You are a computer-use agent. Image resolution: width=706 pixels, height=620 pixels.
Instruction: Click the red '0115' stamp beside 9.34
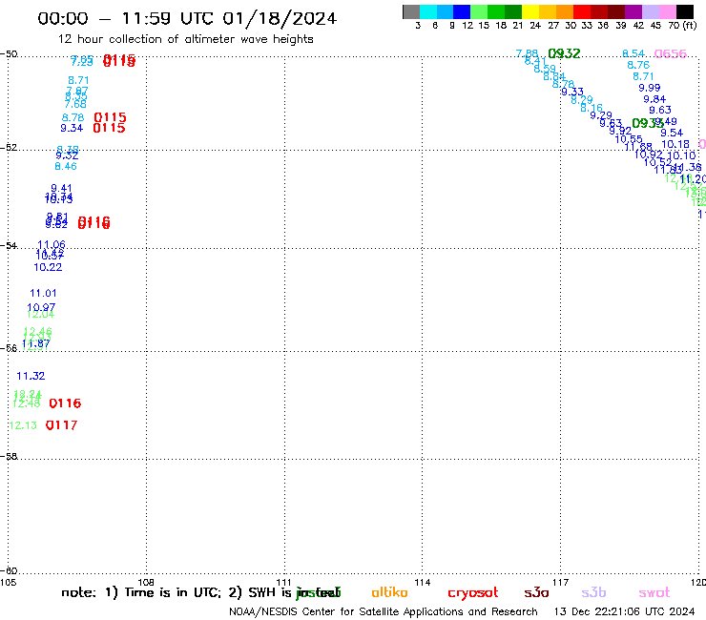pyautogui.click(x=109, y=129)
